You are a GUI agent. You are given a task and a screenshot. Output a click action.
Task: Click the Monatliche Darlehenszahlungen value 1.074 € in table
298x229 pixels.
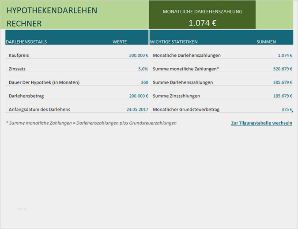click(x=285, y=55)
